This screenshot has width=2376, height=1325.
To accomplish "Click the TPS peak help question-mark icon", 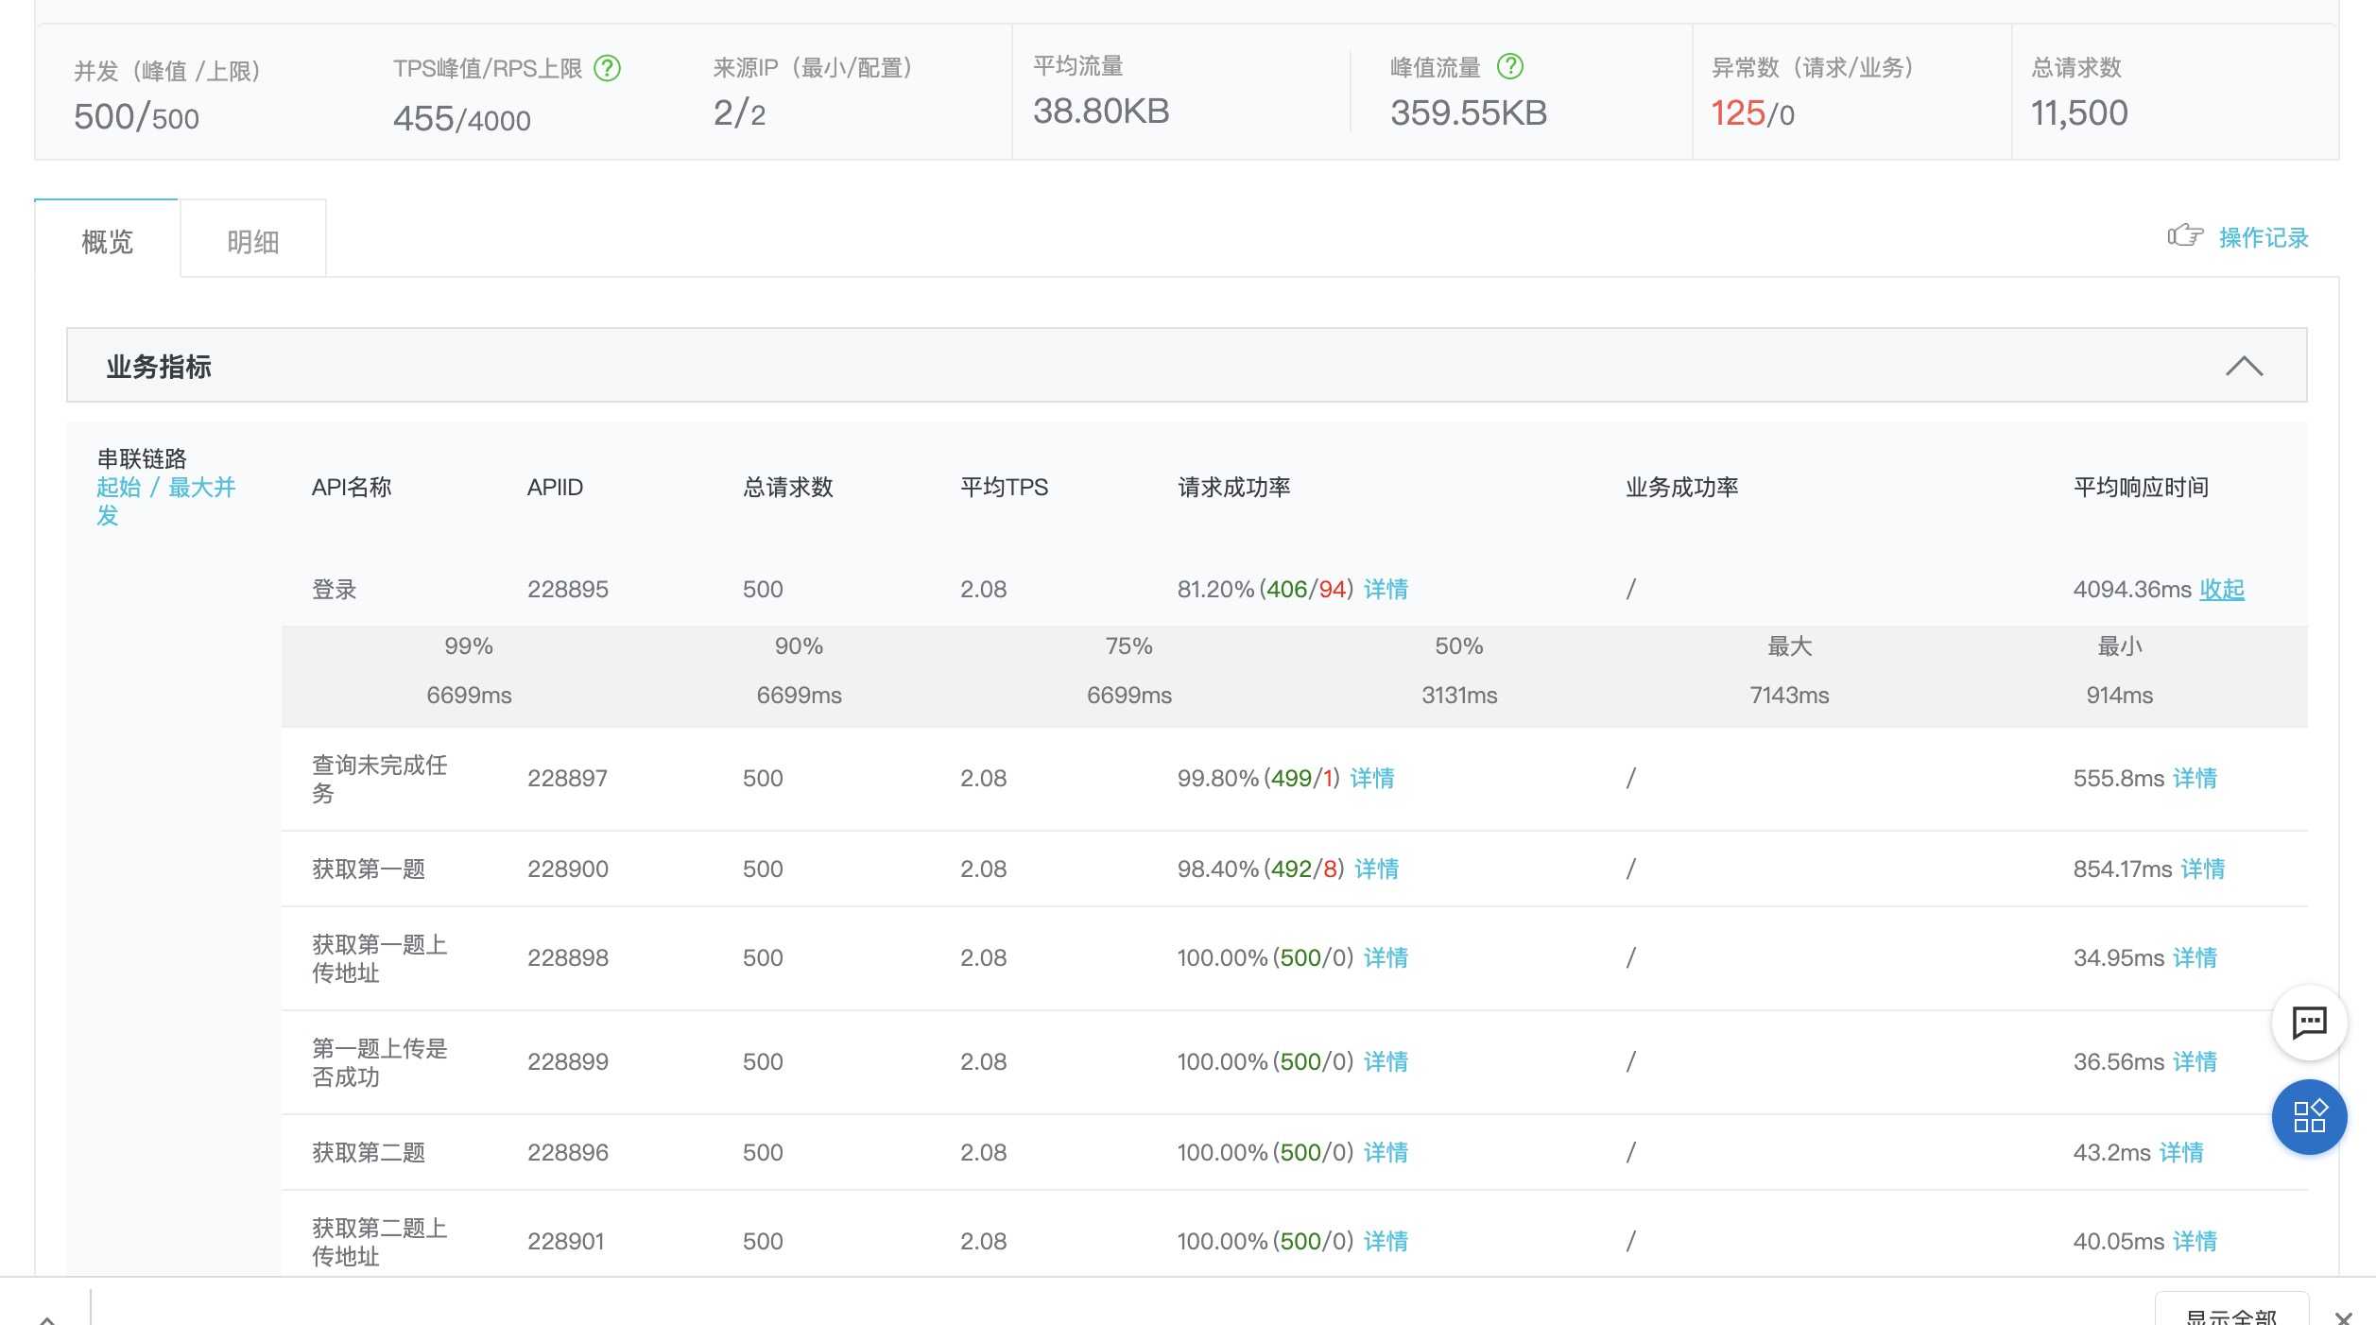I will tap(607, 68).
